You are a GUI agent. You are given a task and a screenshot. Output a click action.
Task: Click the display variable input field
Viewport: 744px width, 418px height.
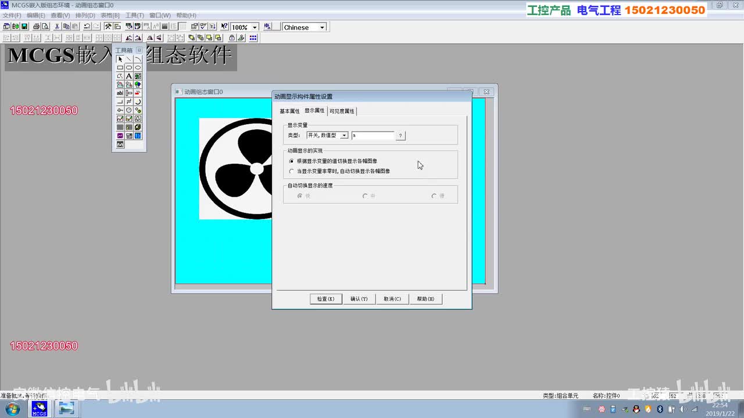pos(373,135)
